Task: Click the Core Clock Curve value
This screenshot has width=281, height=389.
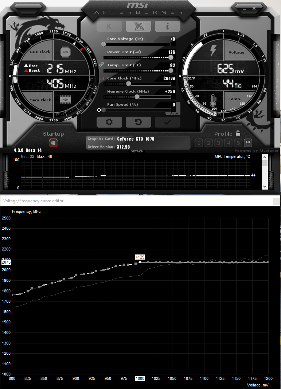Action: point(169,78)
